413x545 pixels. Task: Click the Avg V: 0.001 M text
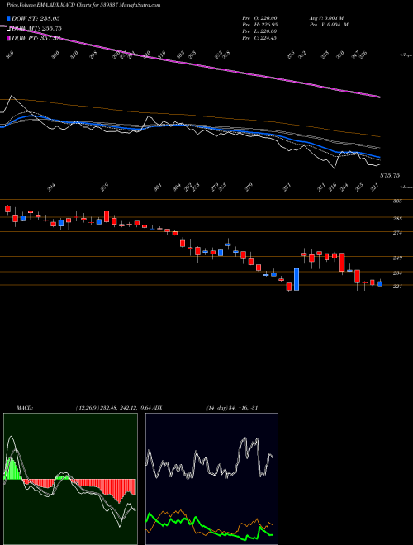coord(327,17)
